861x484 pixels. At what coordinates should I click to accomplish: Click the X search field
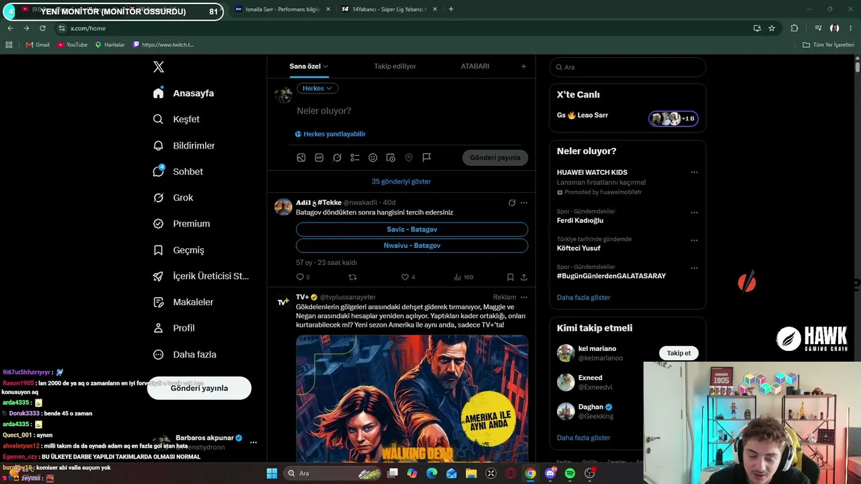pyautogui.click(x=628, y=67)
